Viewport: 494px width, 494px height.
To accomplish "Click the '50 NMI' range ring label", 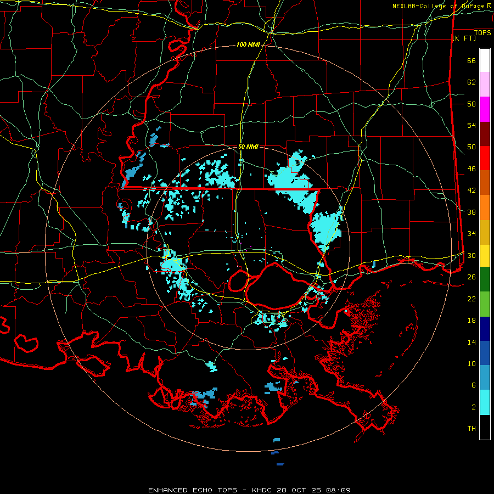I will [x=248, y=147].
